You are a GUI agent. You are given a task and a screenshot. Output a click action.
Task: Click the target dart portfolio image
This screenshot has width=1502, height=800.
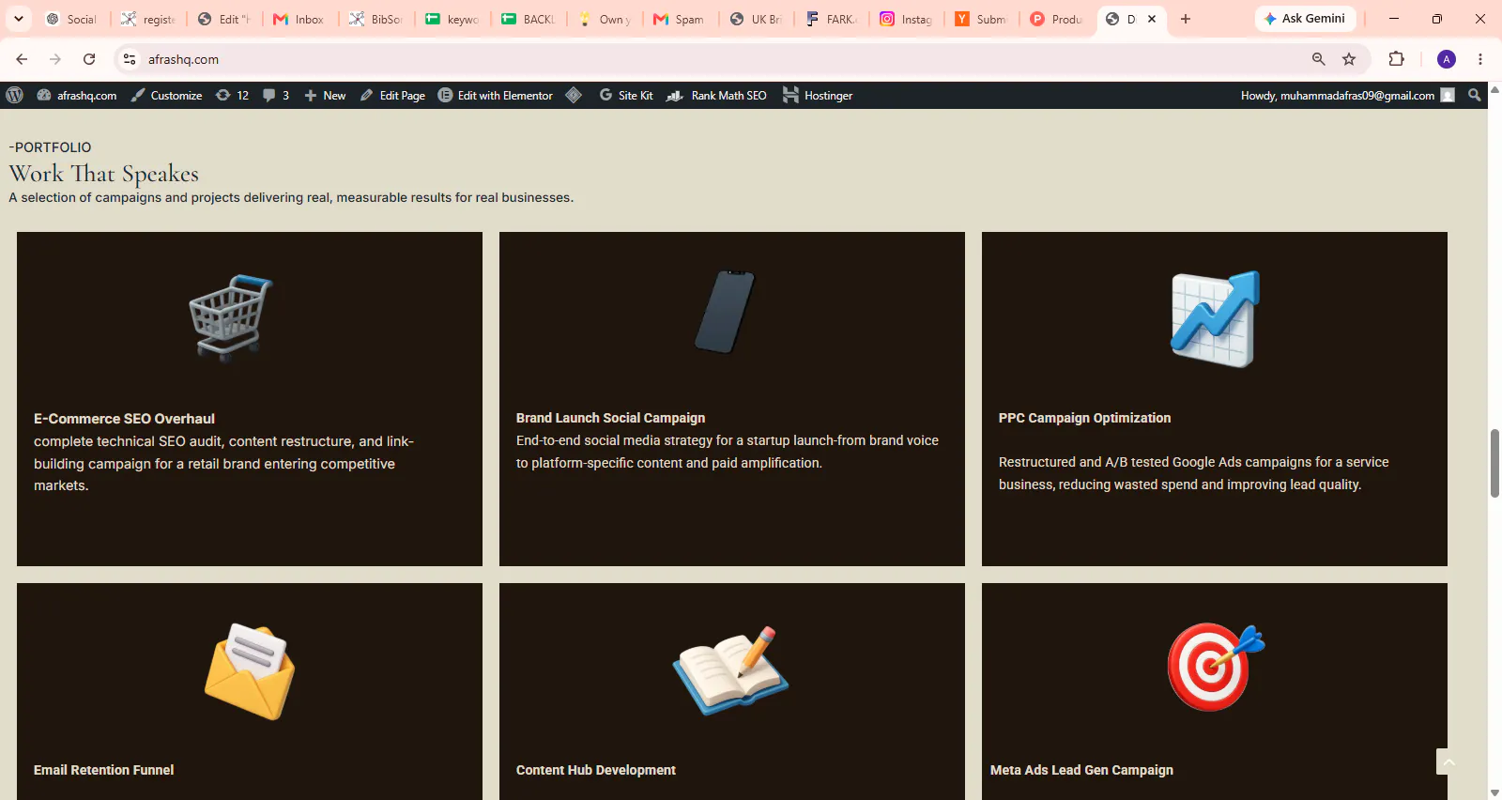(x=1216, y=667)
